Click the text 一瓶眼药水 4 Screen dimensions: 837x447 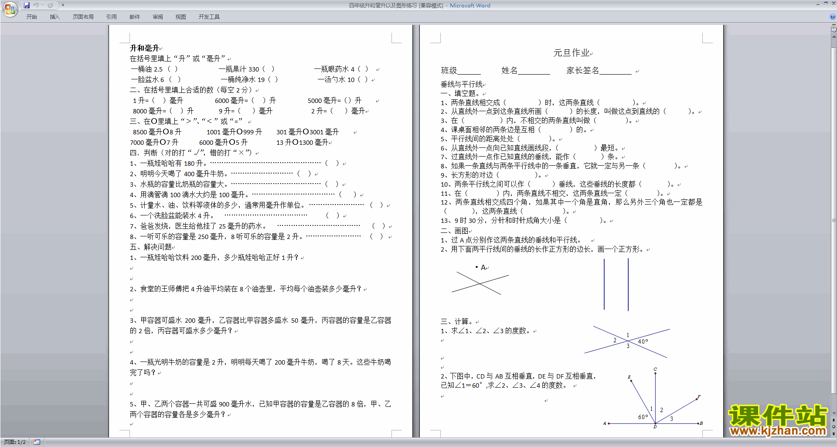[334, 69]
